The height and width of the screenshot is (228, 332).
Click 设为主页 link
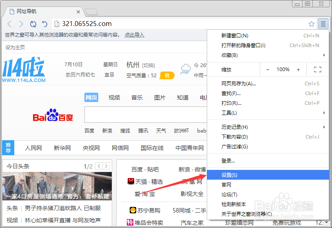[x=15, y=48]
